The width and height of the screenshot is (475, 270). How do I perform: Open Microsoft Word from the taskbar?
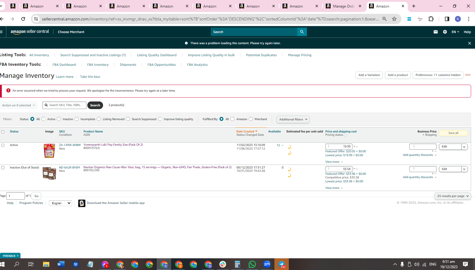pyautogui.click(x=61, y=264)
